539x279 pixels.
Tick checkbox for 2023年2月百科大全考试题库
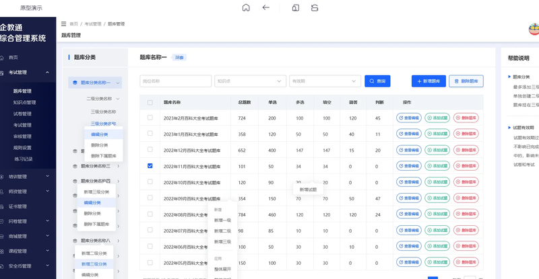click(150, 118)
